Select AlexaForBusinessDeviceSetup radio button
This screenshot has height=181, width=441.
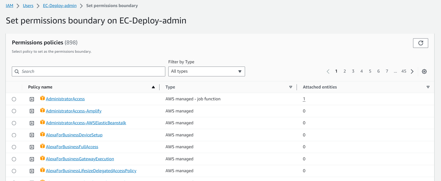[x=14, y=135]
